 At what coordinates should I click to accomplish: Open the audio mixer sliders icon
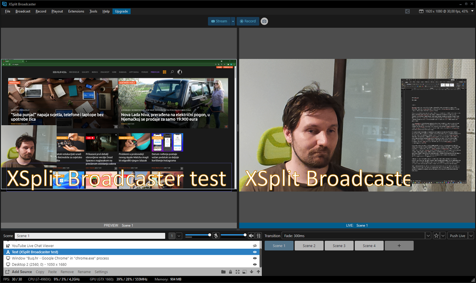(258, 235)
